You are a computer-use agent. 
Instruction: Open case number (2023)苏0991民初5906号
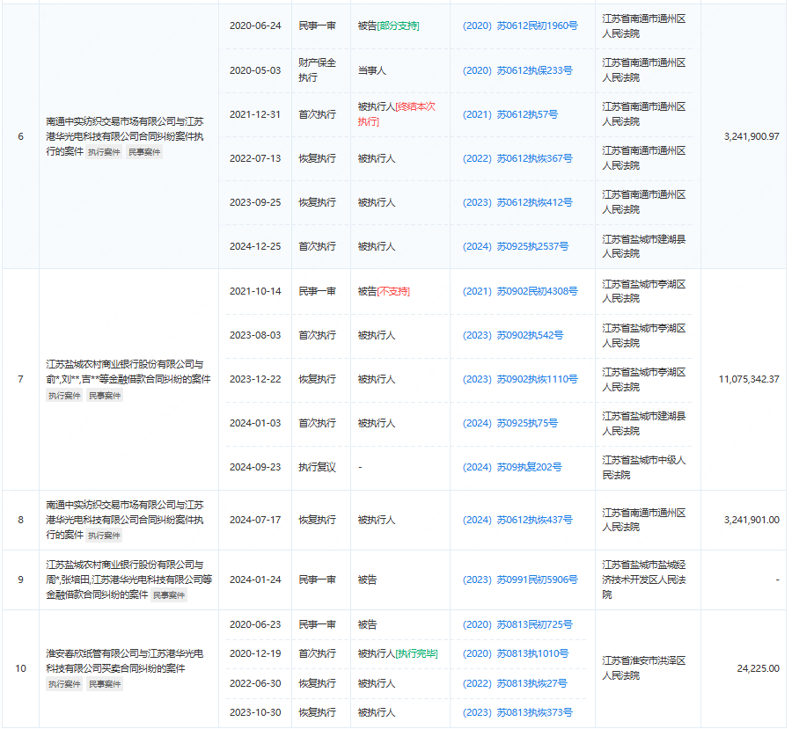[520, 580]
